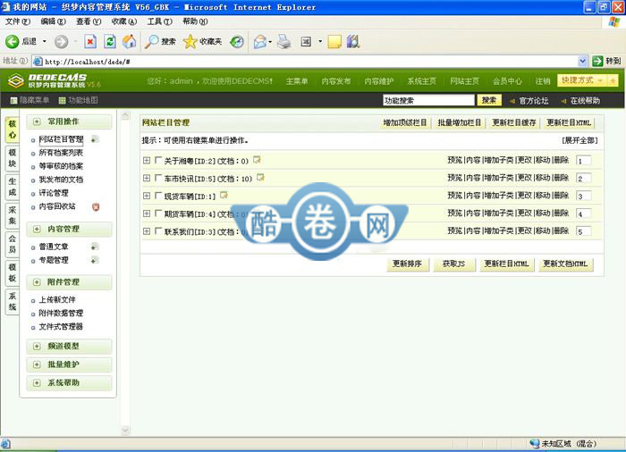The image size is (626, 452).
Task: Expand the 期货车辆 tree node
Action: point(147,213)
